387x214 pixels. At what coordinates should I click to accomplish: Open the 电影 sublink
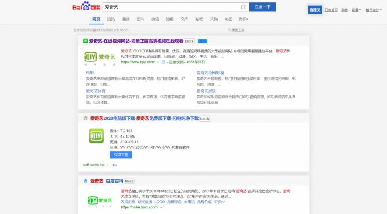[x=90, y=73]
